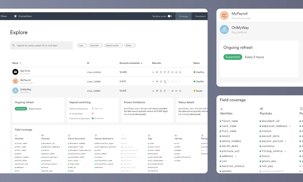Click the Gig Drive car logo
The height and width of the screenshot is (182, 303).
(15, 72)
